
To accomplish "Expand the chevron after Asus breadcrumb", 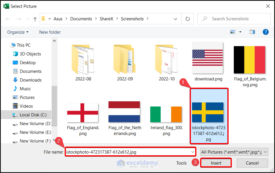I will [x=66, y=19].
